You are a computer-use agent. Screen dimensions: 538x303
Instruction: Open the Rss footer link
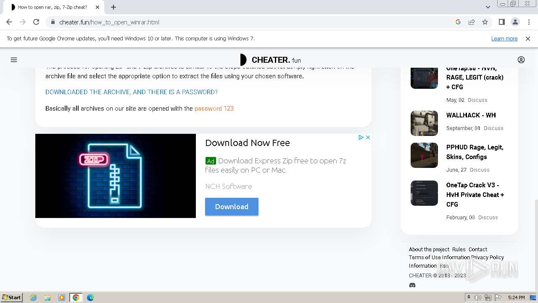444,266
